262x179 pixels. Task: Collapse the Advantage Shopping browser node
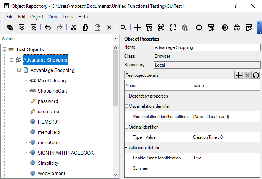click(11, 60)
